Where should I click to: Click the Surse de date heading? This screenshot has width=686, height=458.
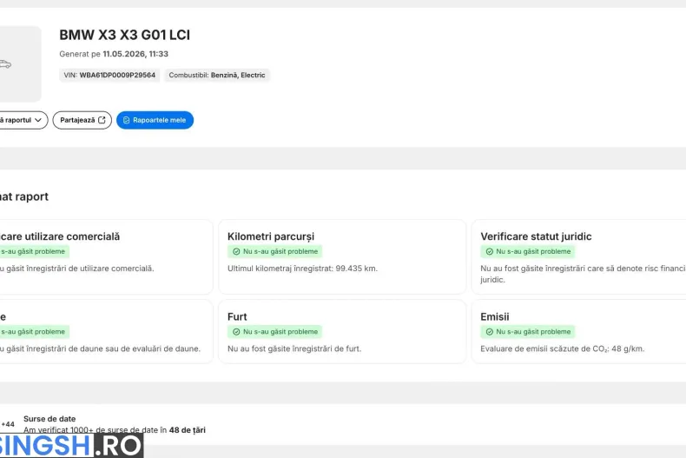(x=49, y=419)
